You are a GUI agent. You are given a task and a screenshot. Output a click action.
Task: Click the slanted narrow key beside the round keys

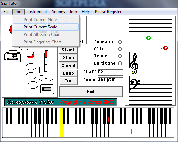tap(41, 71)
